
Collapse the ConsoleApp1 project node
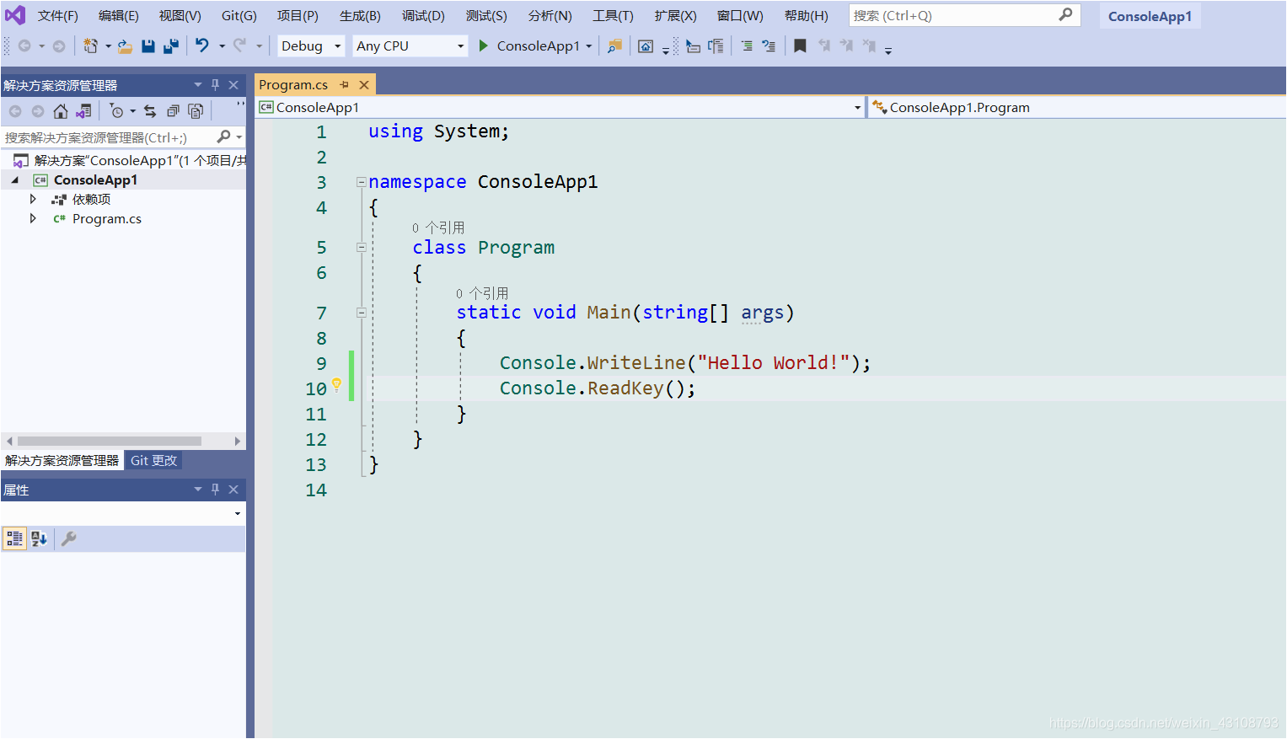pyautogui.click(x=15, y=180)
